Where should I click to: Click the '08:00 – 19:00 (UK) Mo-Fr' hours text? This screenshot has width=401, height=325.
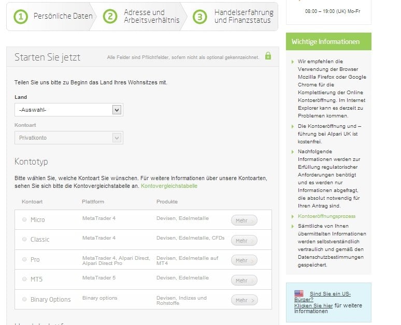[333, 11]
